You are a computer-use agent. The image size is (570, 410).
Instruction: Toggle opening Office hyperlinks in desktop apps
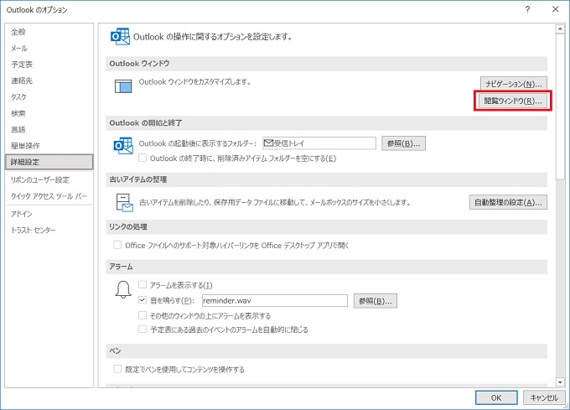coord(117,245)
